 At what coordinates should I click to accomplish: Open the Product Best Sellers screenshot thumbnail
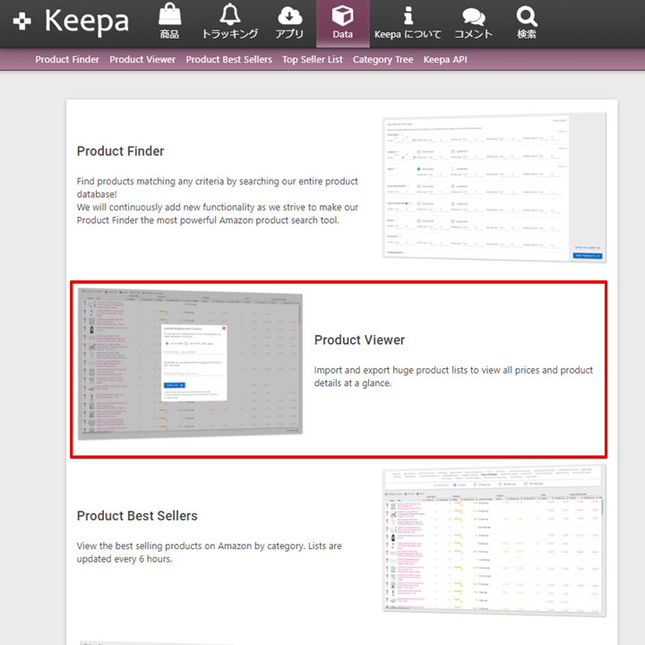click(494, 539)
